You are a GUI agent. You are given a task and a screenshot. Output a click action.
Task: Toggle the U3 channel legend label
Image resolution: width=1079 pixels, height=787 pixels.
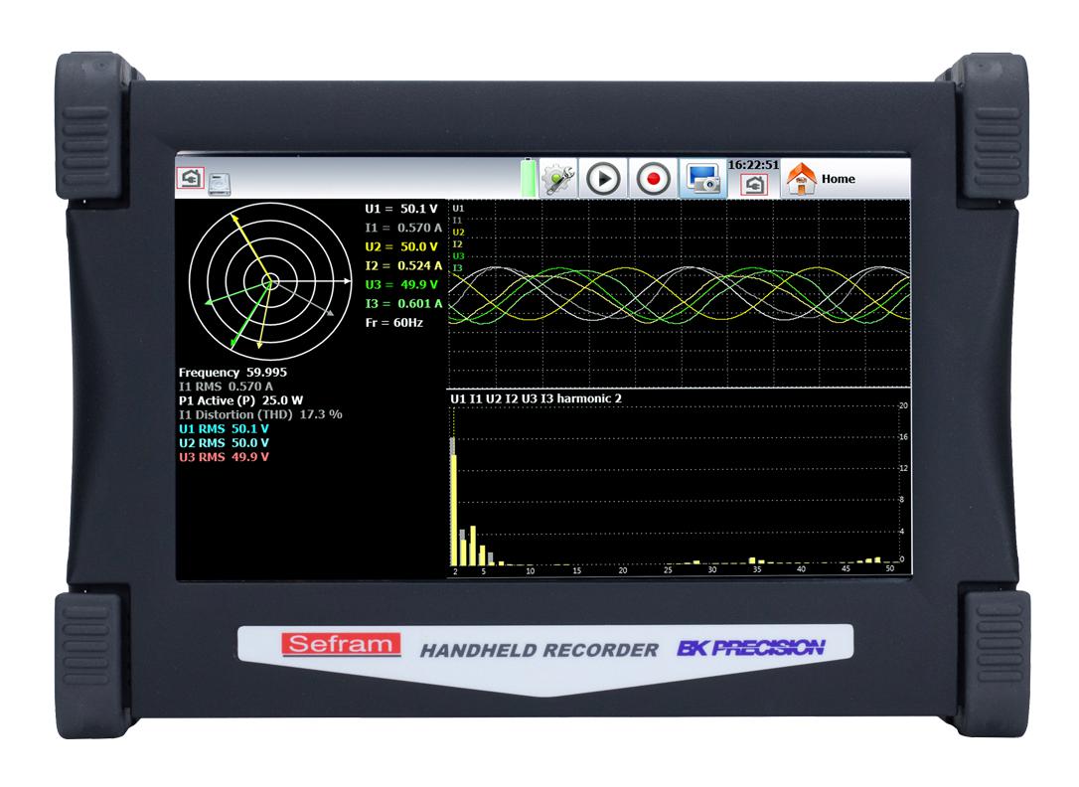pos(457,256)
